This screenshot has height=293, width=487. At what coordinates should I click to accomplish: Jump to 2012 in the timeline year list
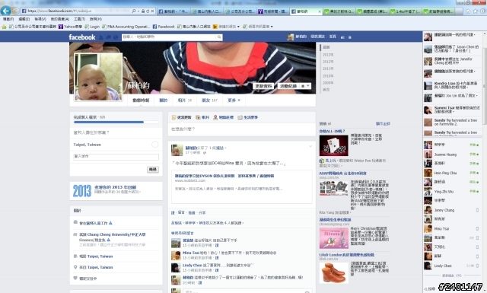pos(328,62)
